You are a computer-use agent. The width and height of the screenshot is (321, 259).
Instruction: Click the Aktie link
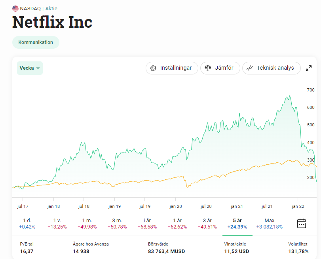[51, 8]
